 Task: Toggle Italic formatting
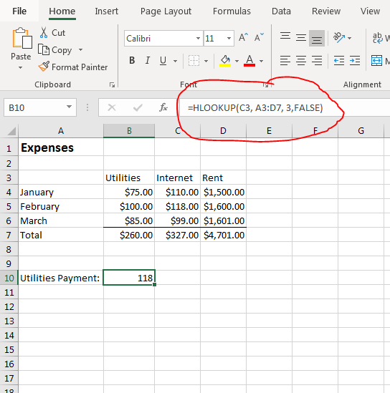148,60
